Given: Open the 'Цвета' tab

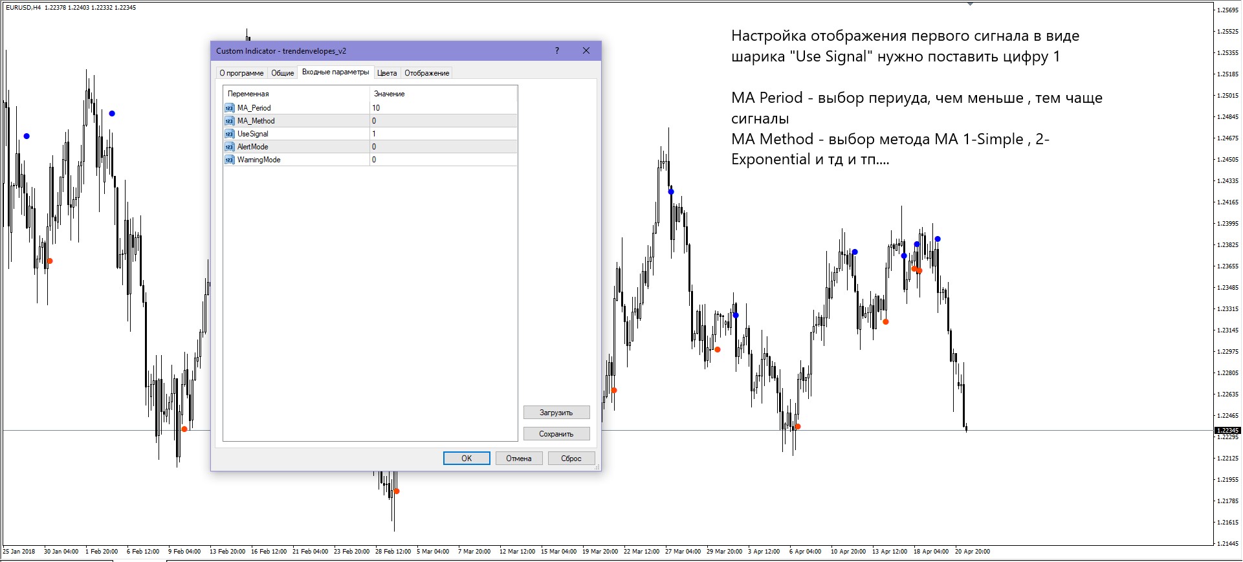Looking at the screenshot, I should (387, 73).
